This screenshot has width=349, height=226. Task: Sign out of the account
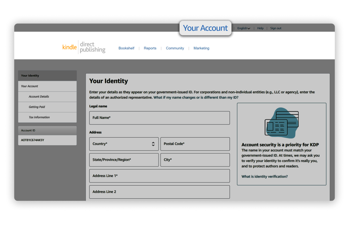[276, 28]
